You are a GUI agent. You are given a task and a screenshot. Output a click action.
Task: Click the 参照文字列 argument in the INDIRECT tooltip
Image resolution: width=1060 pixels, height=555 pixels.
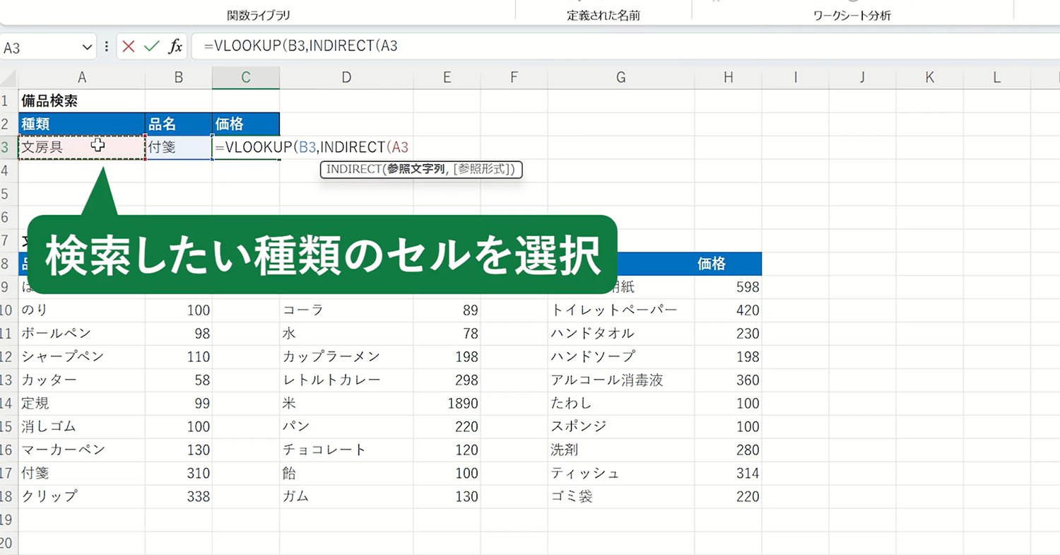point(416,170)
